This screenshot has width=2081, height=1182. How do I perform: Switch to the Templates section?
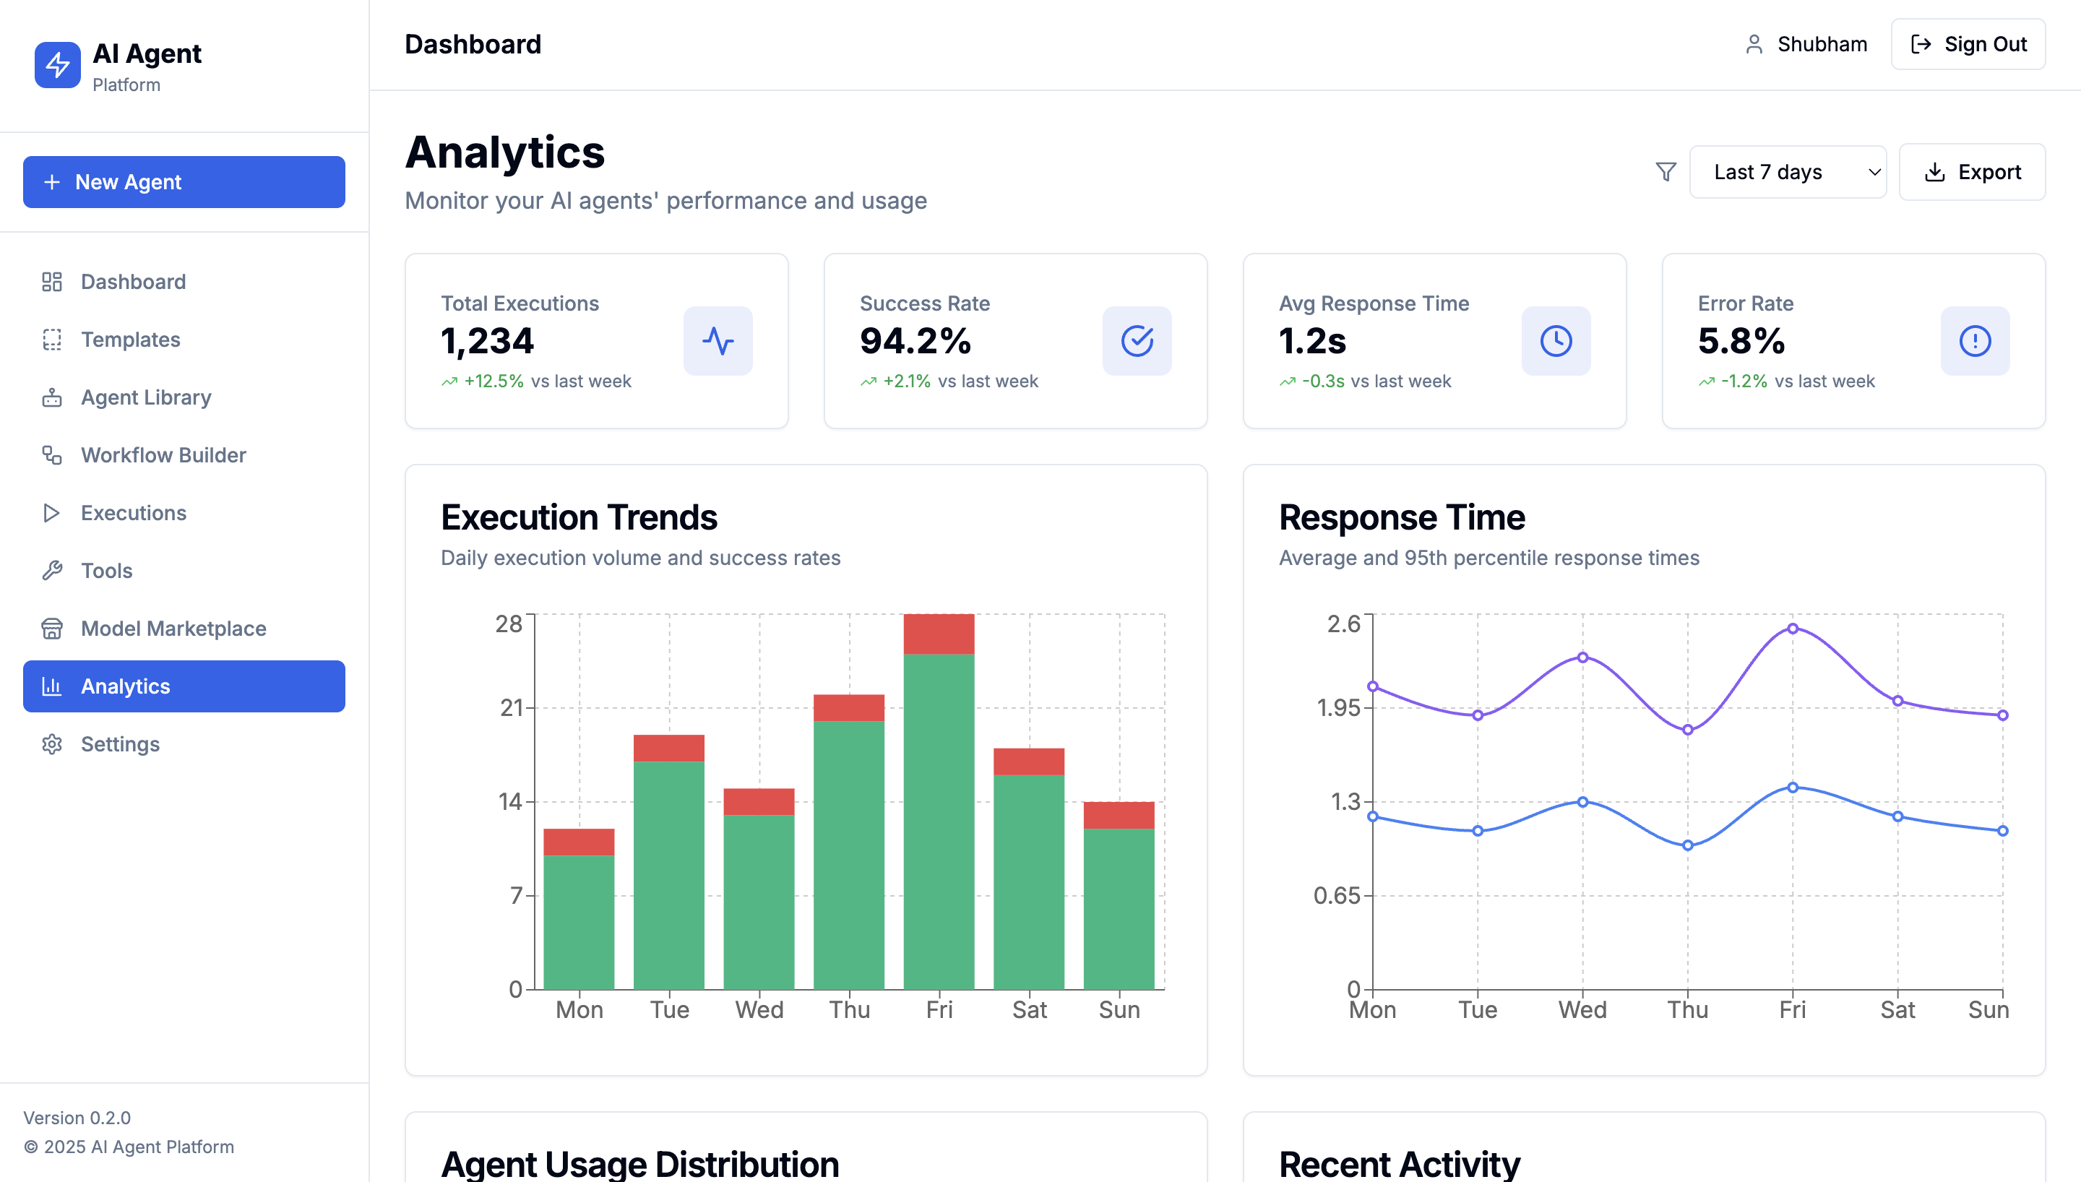point(130,340)
